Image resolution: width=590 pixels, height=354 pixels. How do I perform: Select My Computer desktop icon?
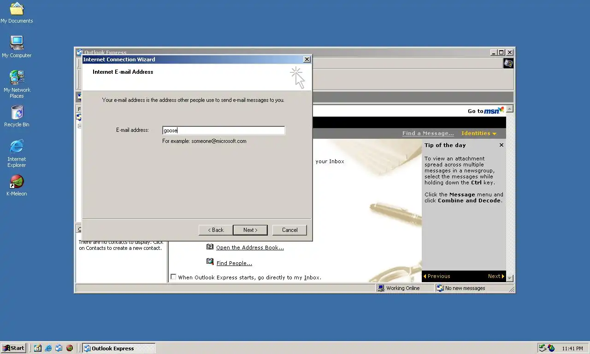point(17,47)
